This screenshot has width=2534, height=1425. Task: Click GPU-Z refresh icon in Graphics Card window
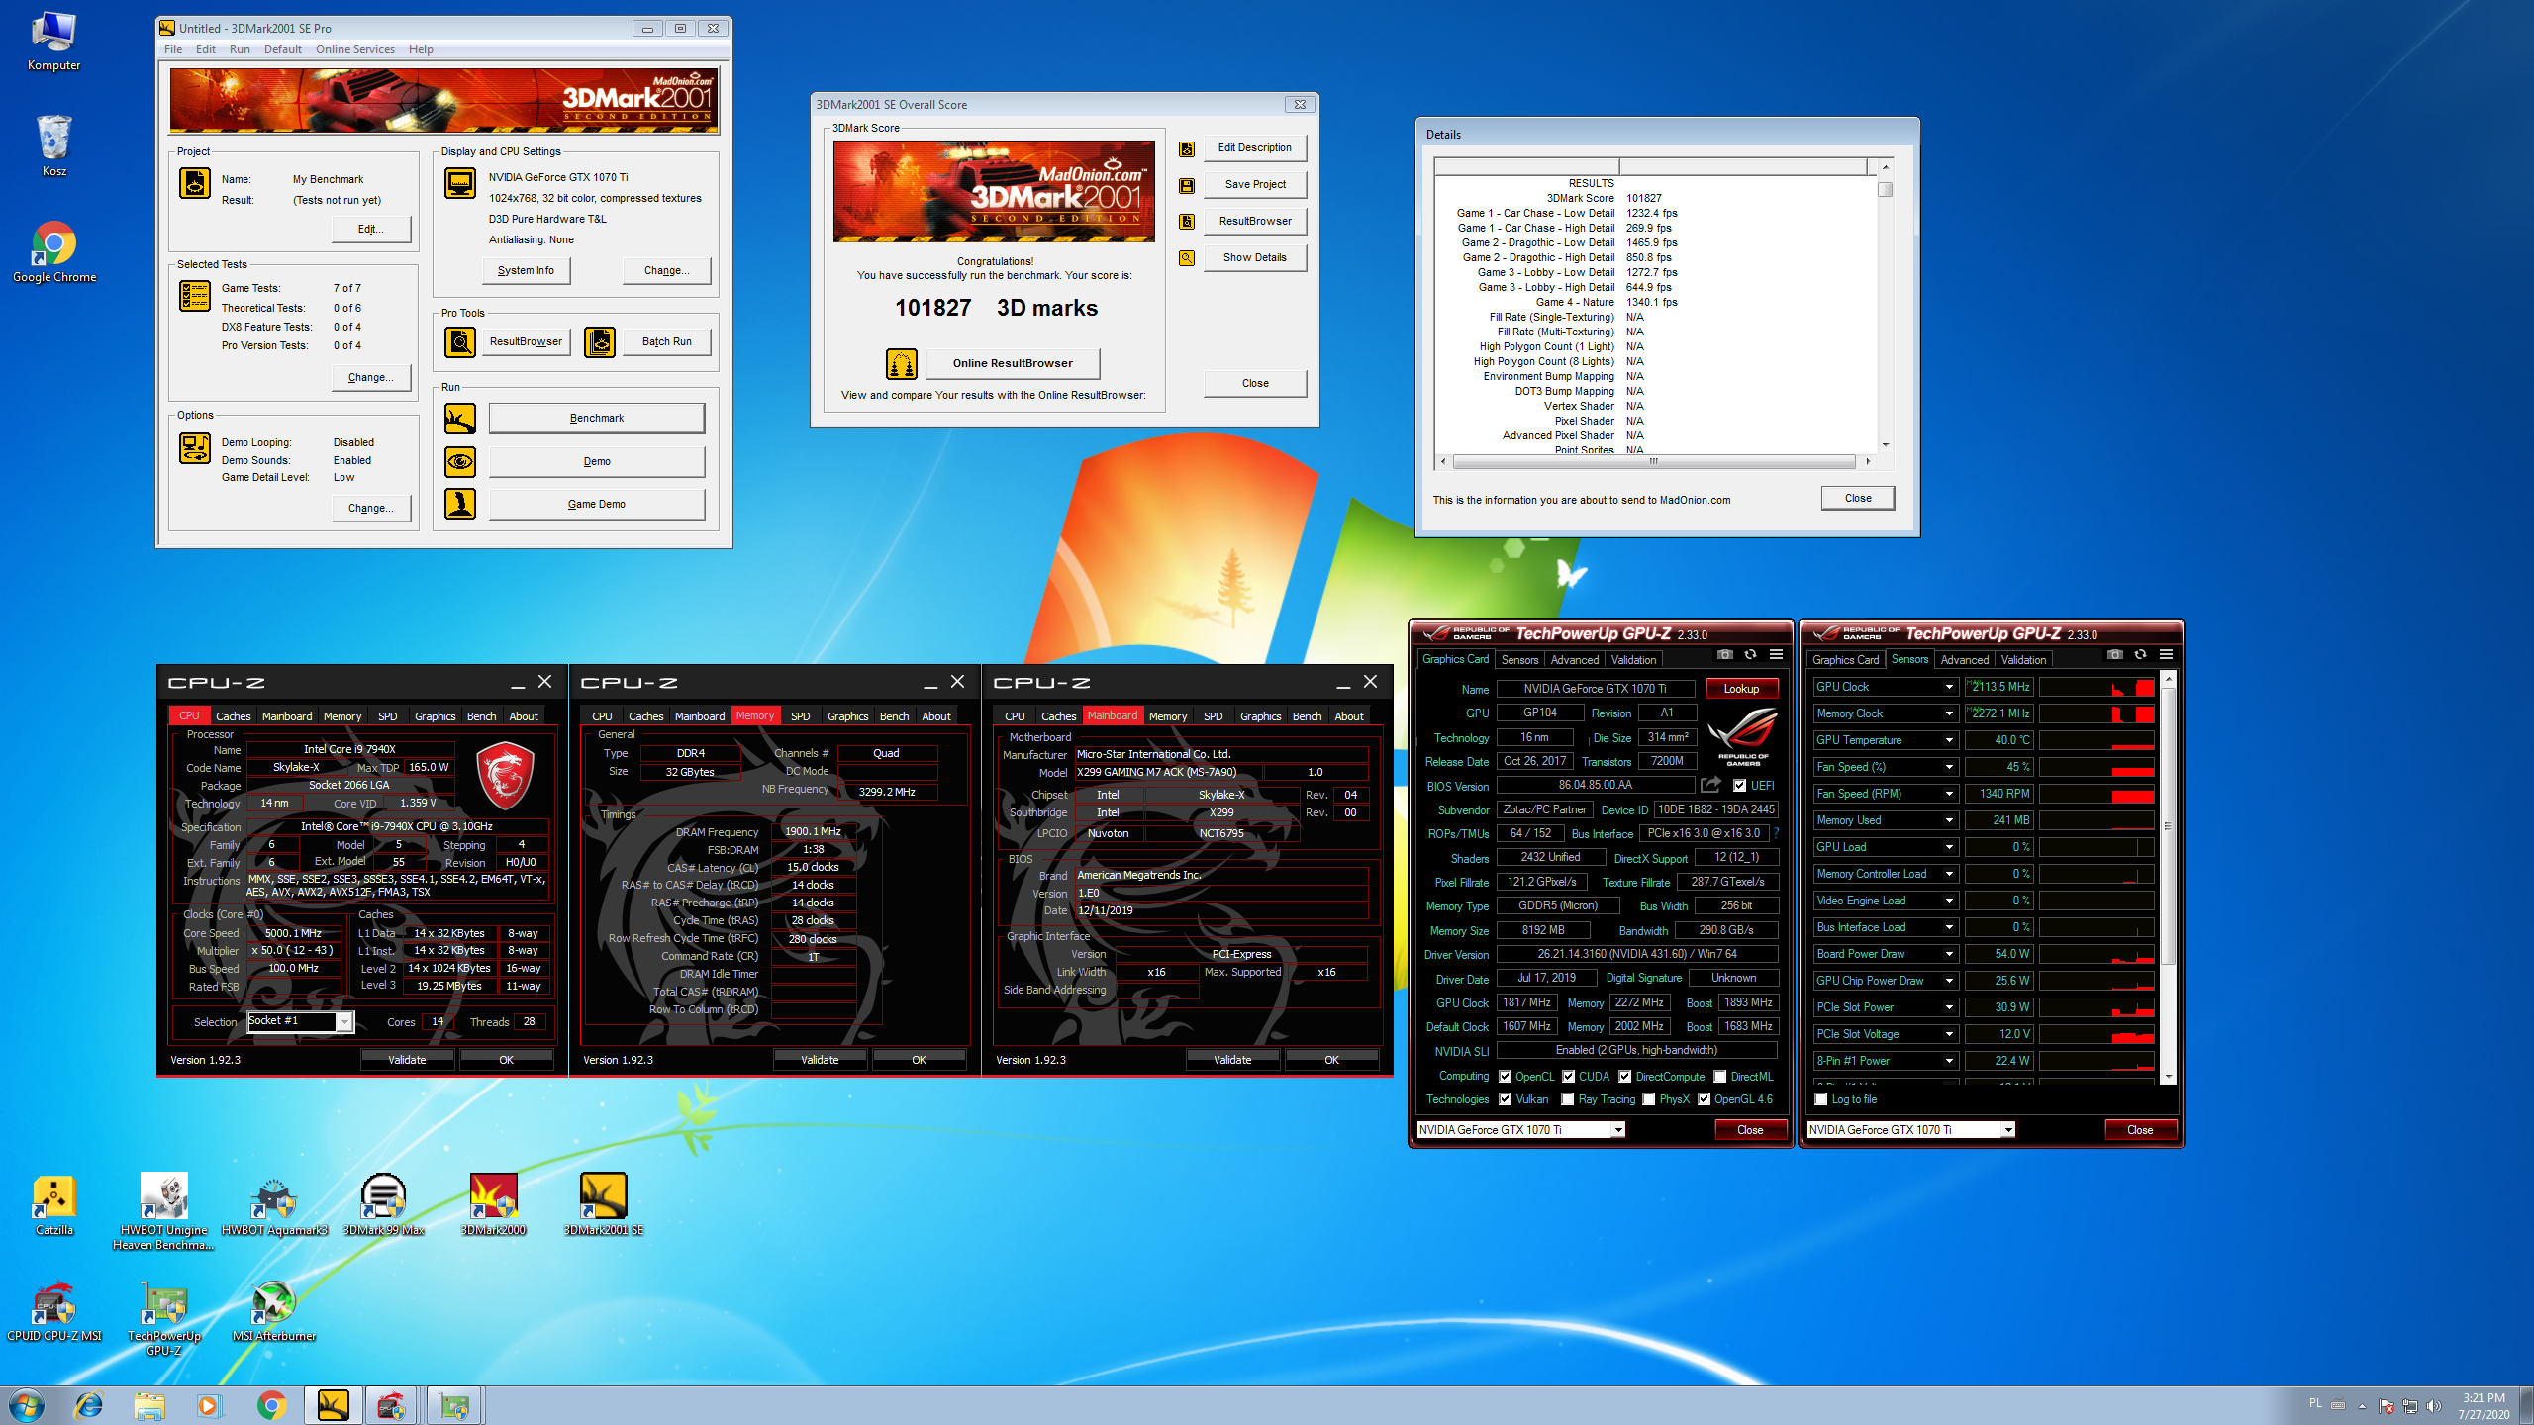tap(1750, 655)
